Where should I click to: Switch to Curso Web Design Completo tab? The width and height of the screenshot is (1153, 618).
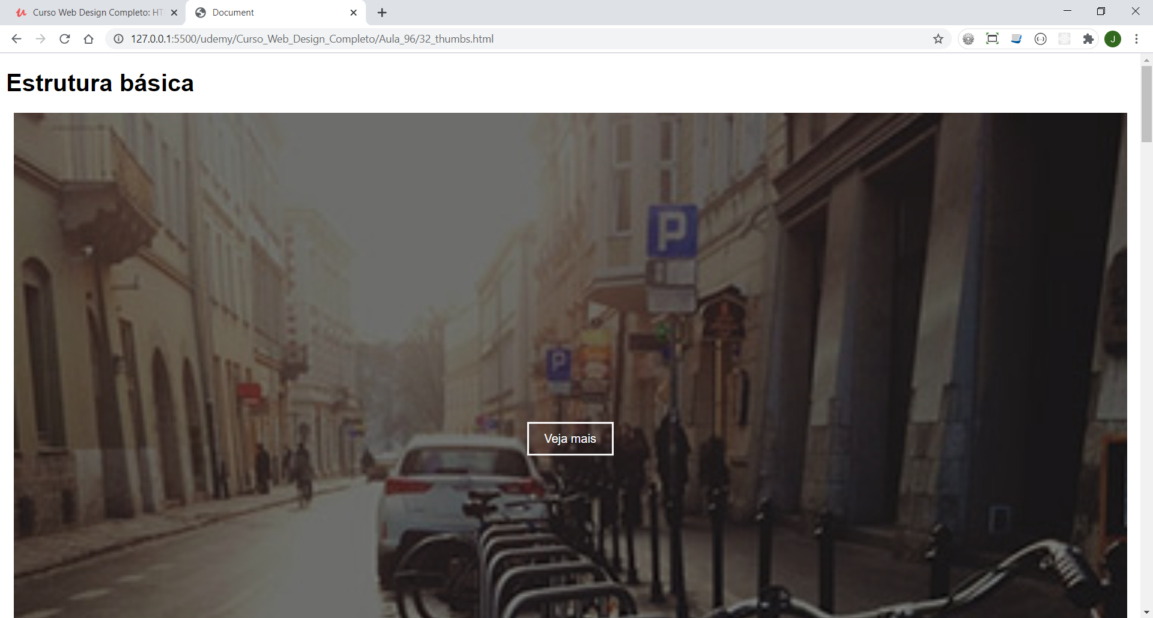coord(93,13)
